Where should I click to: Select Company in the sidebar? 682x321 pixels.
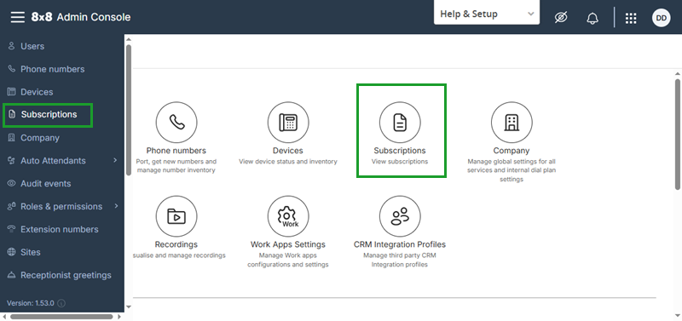click(x=40, y=138)
